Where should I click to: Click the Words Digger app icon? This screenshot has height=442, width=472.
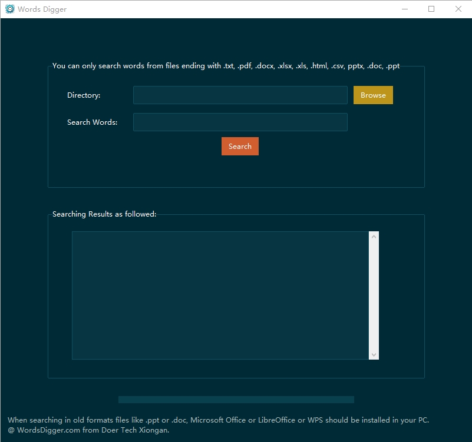[9, 9]
